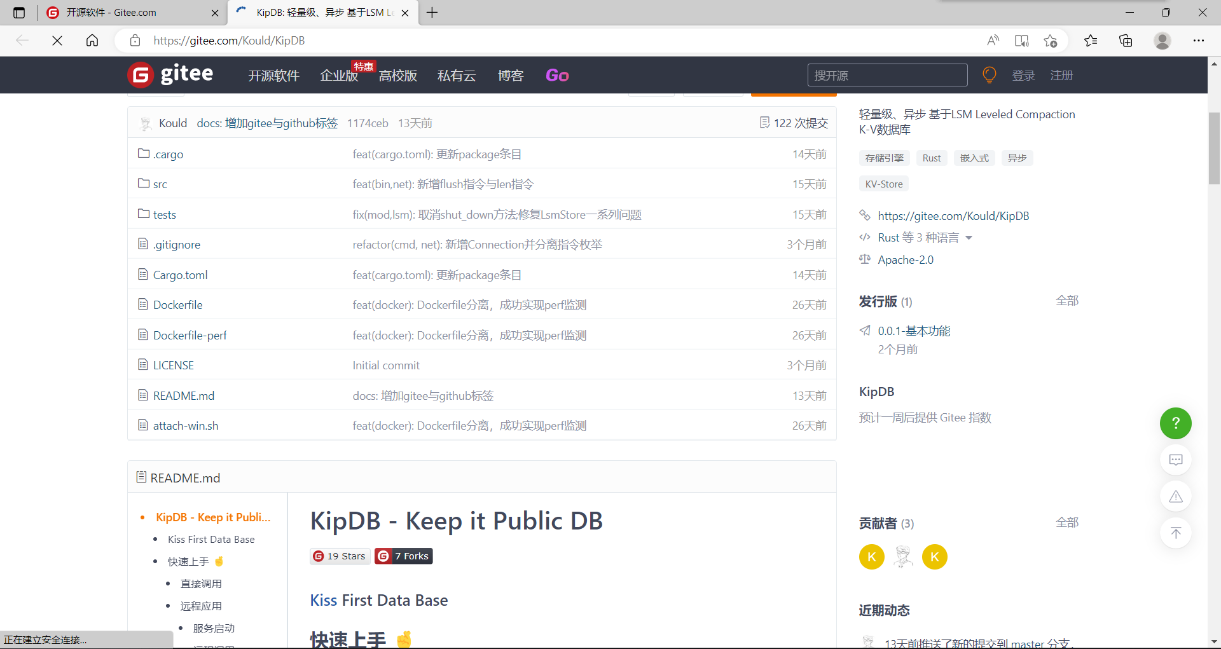The width and height of the screenshot is (1221, 649).
Task: Close the 开源软件 - Gitee.com tab
Action: 215,13
